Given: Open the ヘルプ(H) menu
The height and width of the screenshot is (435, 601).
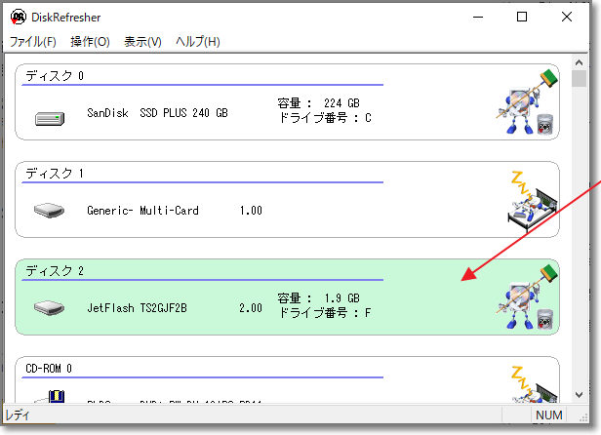Looking at the screenshot, I should coord(197,42).
